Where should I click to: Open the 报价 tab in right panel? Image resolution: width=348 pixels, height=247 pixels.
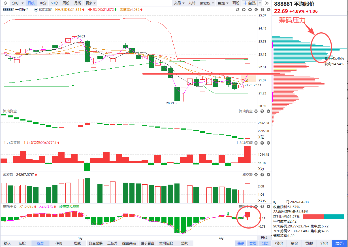coord(279,243)
